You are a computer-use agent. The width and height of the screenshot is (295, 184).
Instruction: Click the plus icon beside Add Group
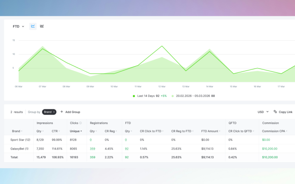61,112
